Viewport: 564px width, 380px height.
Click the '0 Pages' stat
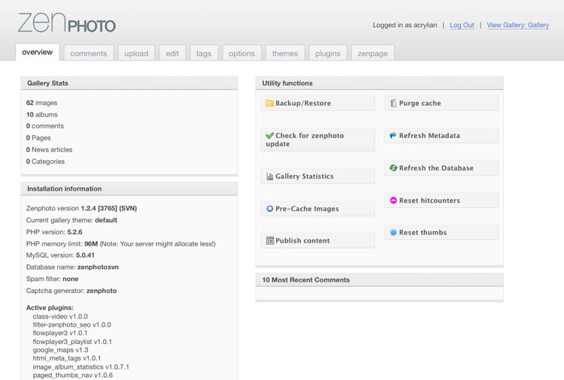[38, 138]
